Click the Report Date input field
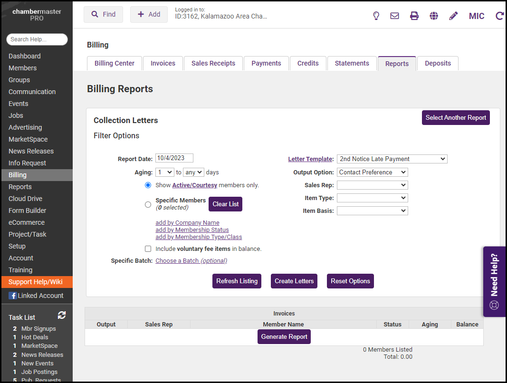Viewport: 507px width, 383px height. point(174,158)
